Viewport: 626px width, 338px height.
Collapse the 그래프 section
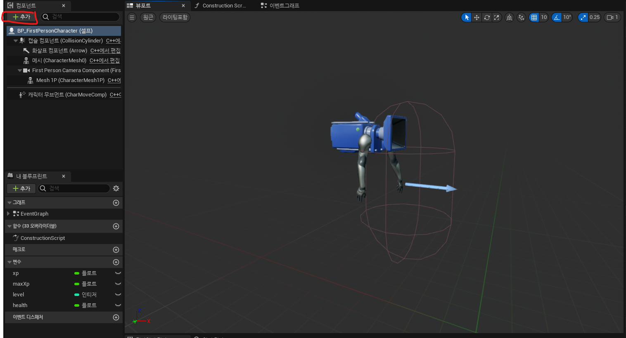coord(9,203)
